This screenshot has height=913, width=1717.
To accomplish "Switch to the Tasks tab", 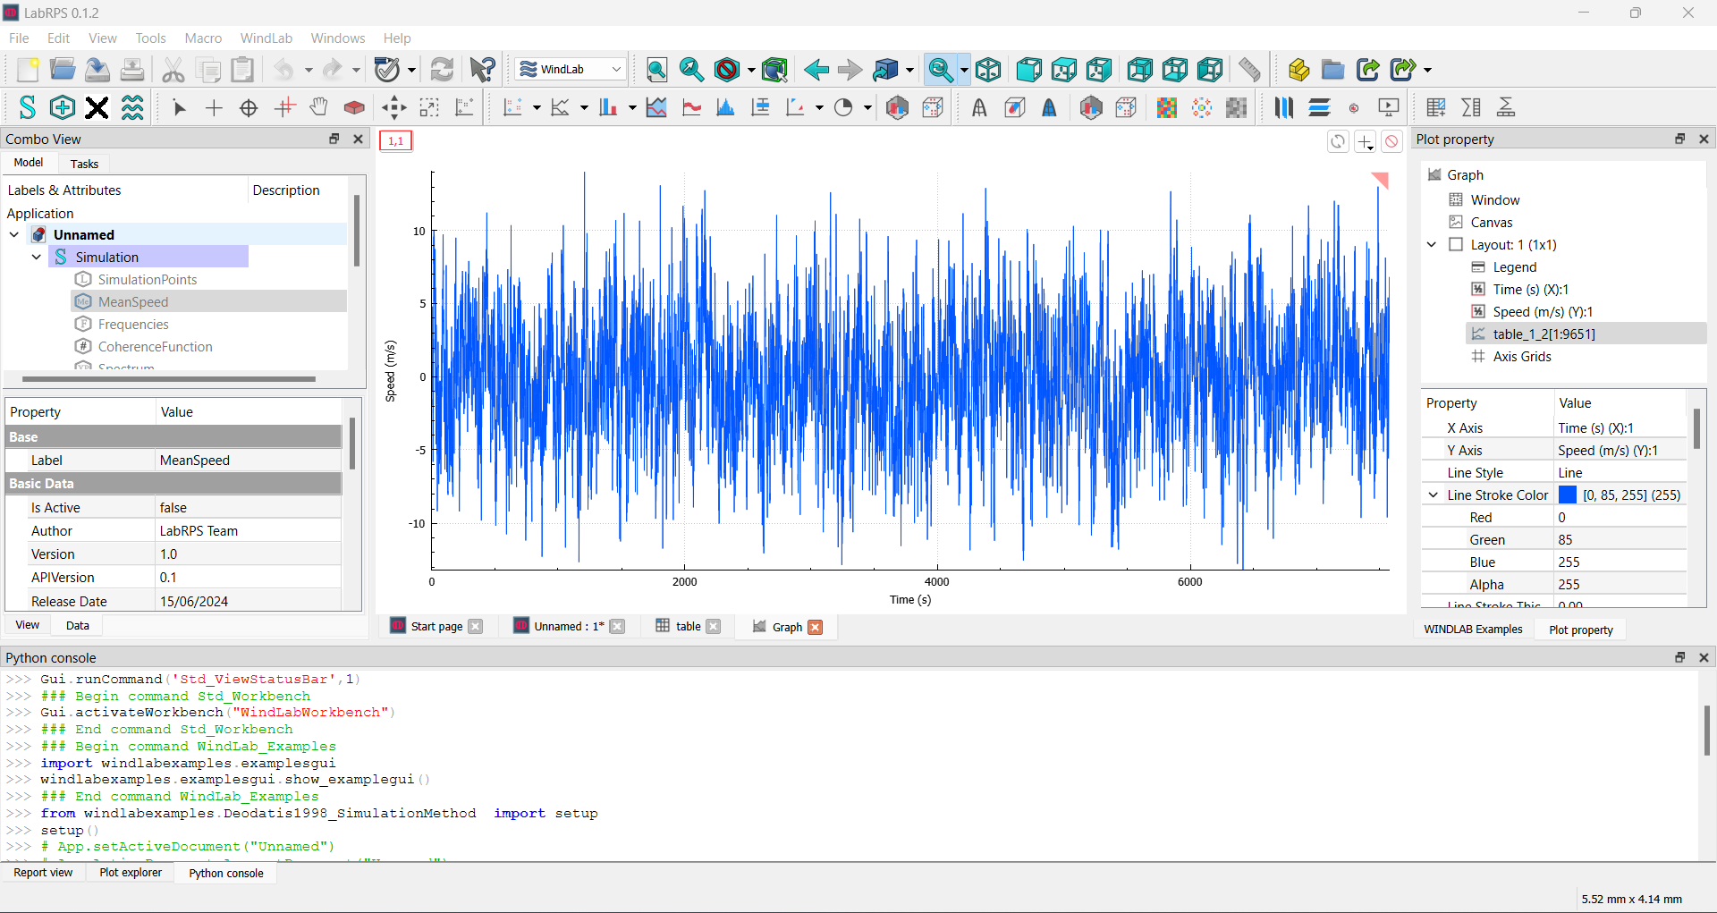I will [x=84, y=164].
